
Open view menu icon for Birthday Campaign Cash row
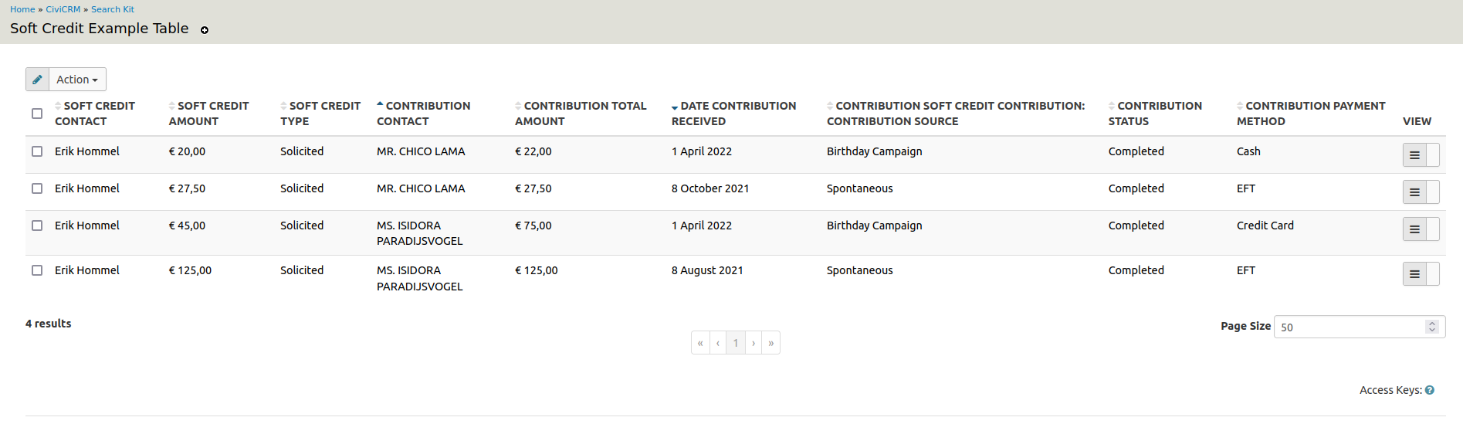pos(1414,155)
